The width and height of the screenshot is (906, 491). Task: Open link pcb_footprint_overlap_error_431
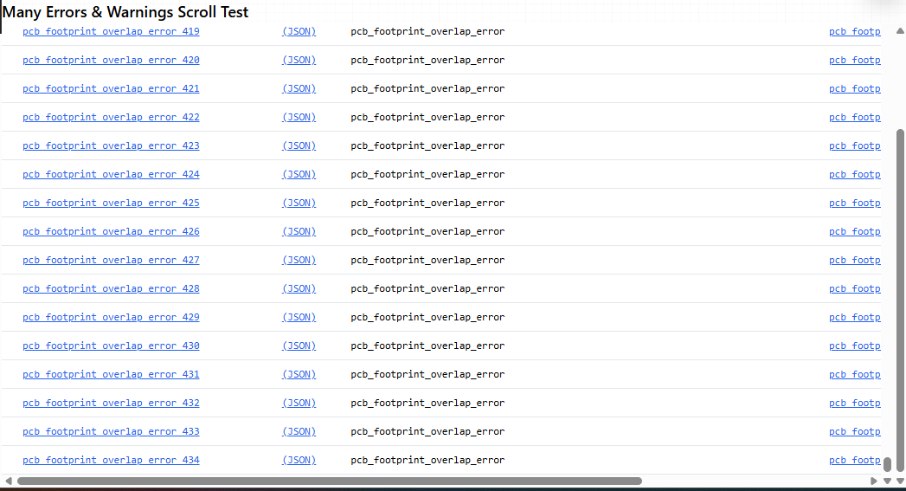111,374
